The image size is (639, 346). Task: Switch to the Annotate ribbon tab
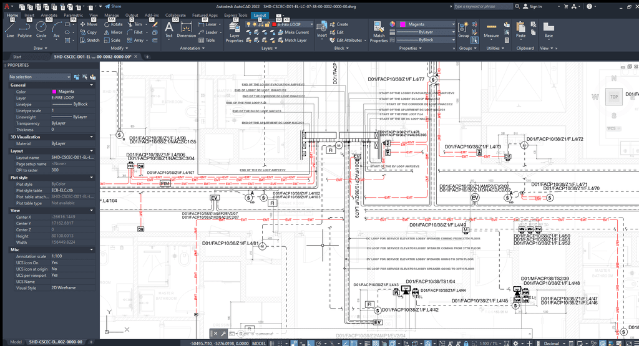pos(49,14)
